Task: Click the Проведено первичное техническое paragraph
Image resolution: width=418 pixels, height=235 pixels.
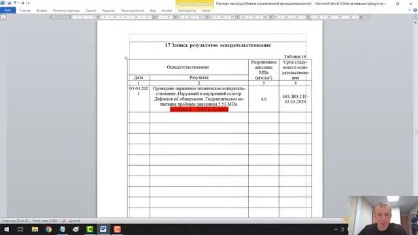Action: tap(199, 96)
